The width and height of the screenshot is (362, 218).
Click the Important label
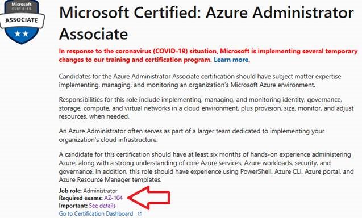pyautogui.click(x=73, y=206)
